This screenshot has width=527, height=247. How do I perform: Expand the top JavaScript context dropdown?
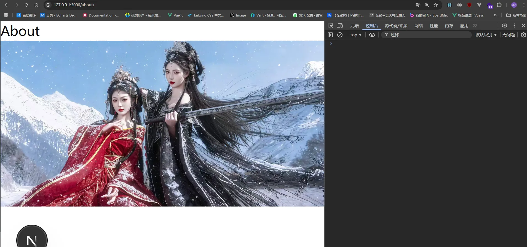(x=356, y=35)
